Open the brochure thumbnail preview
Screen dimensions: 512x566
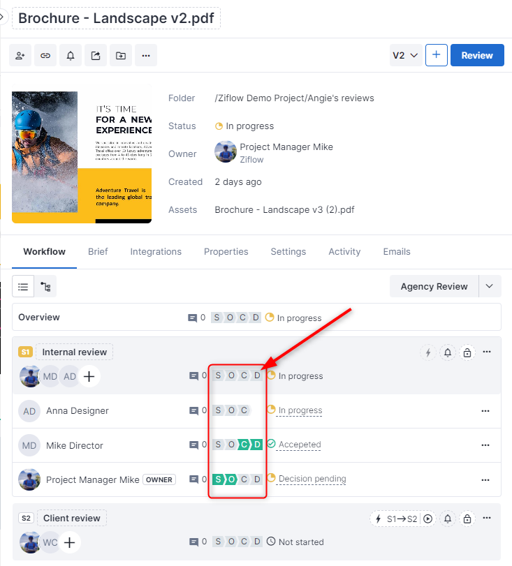[x=82, y=157]
